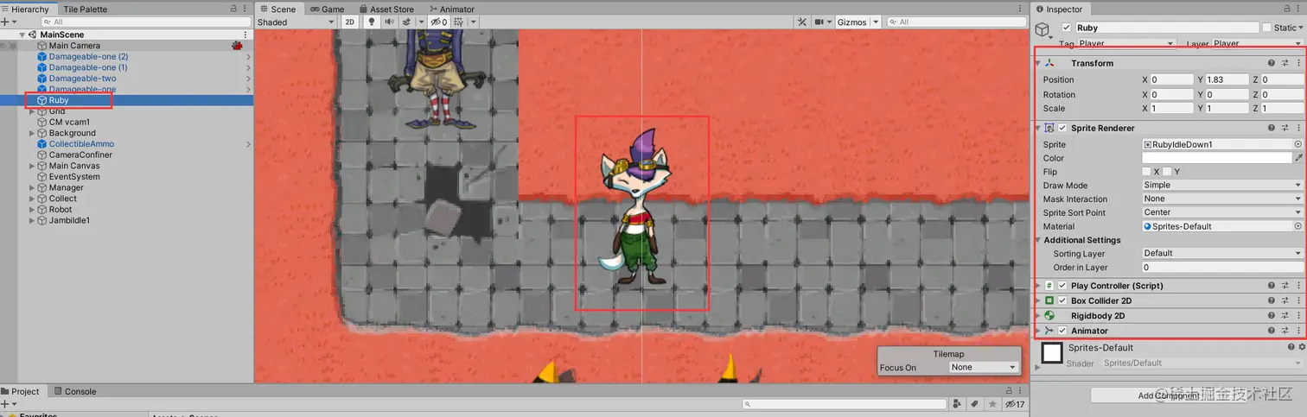Select the Project tab

pyautogui.click(x=21, y=391)
